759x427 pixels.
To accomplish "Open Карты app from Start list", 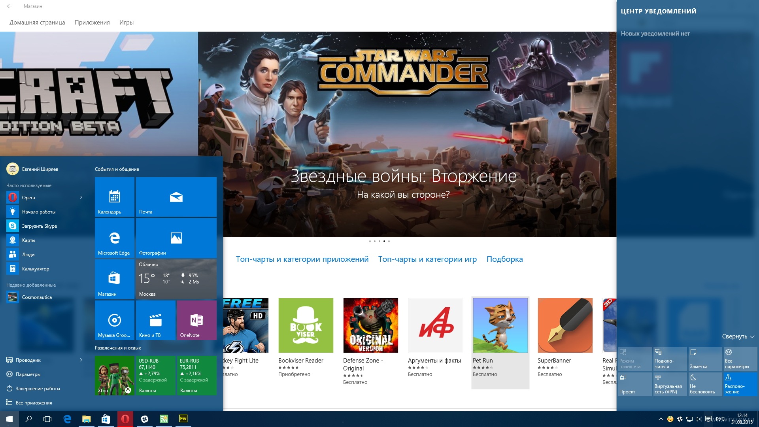I will pos(44,240).
